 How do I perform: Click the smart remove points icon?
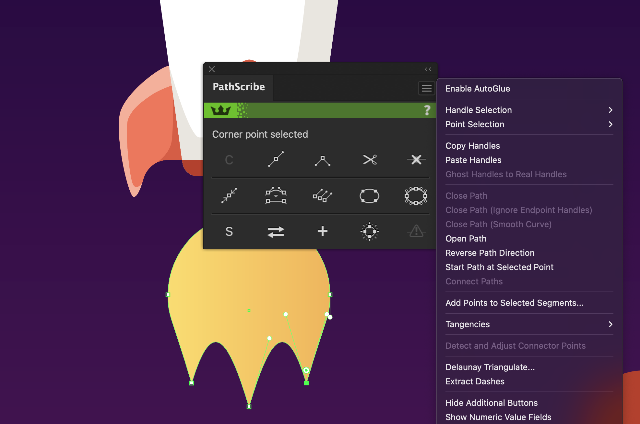pyautogui.click(x=276, y=195)
